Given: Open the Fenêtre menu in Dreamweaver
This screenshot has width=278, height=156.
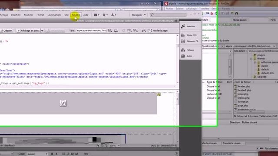Looking at the screenshot, I should pos(76,15).
